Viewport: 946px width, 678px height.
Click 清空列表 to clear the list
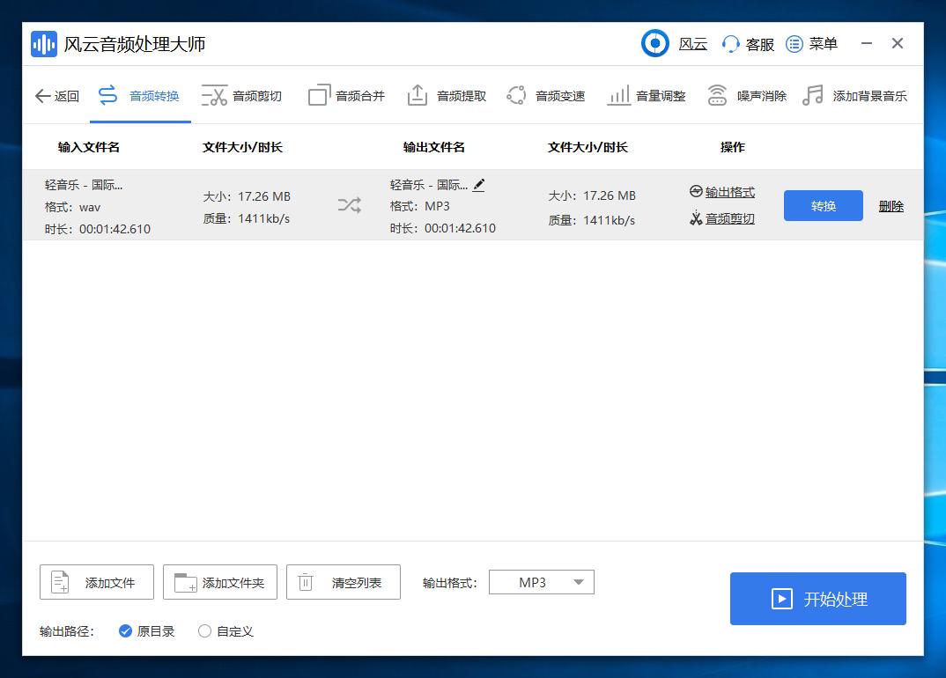343,582
